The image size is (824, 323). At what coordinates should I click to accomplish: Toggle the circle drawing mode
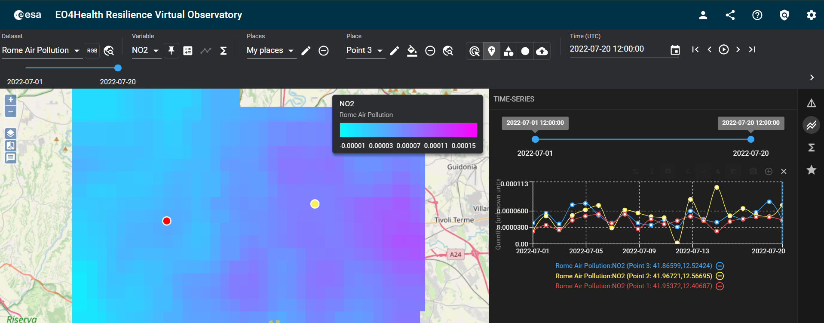point(525,51)
